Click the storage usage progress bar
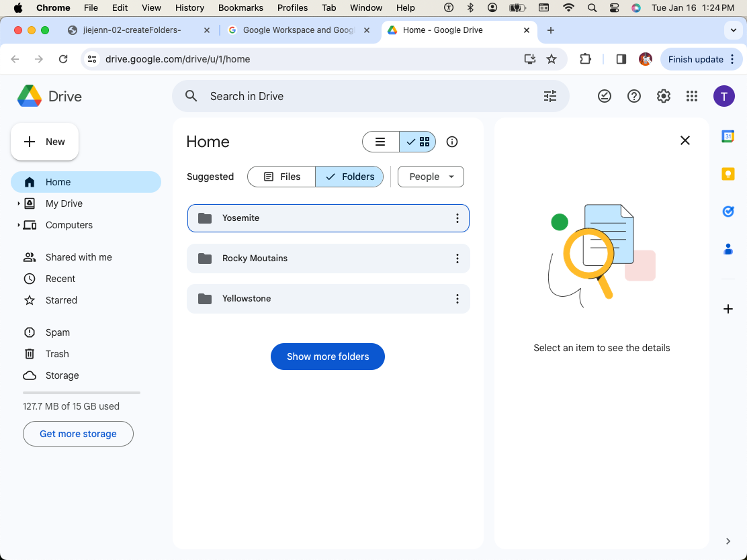The width and height of the screenshot is (747, 560). (81, 393)
